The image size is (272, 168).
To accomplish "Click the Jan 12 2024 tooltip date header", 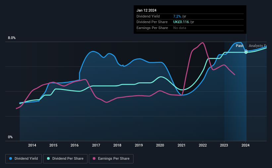I will 146,10.
